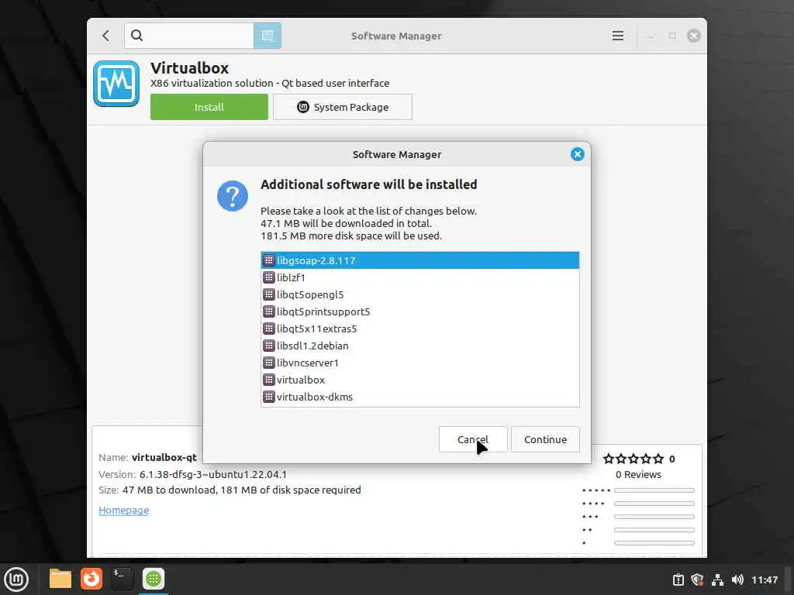Select libqt5printsupport5 package row
The width and height of the screenshot is (794, 595).
(x=419, y=311)
